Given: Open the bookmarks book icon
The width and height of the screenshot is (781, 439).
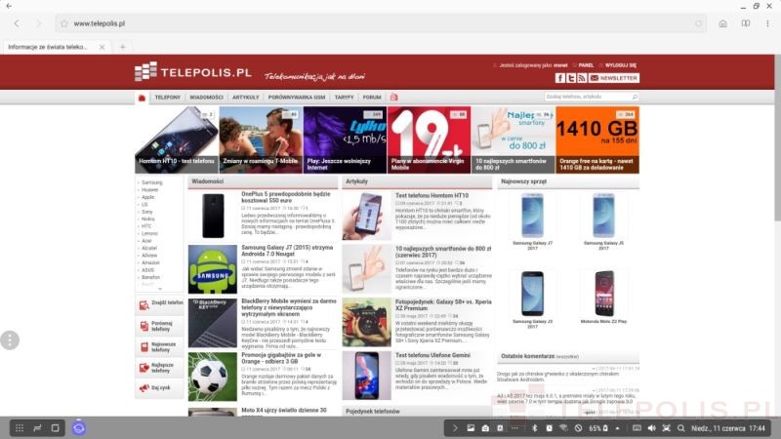Looking at the screenshot, I should point(746,23).
